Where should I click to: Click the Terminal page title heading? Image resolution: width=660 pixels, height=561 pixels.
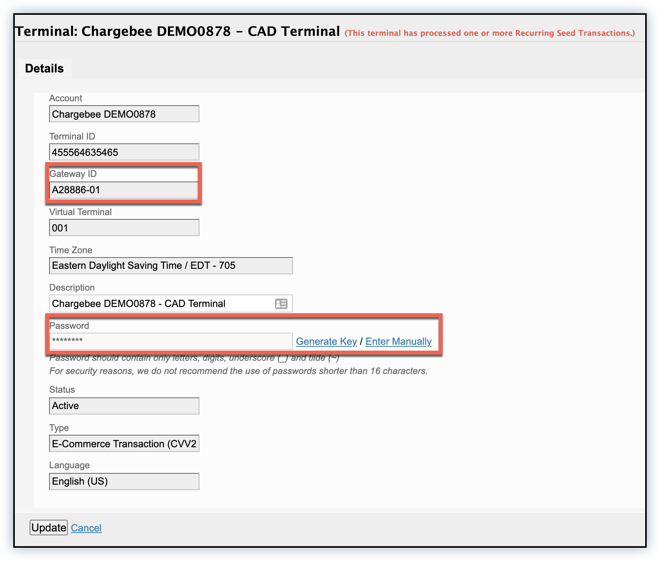click(x=177, y=31)
